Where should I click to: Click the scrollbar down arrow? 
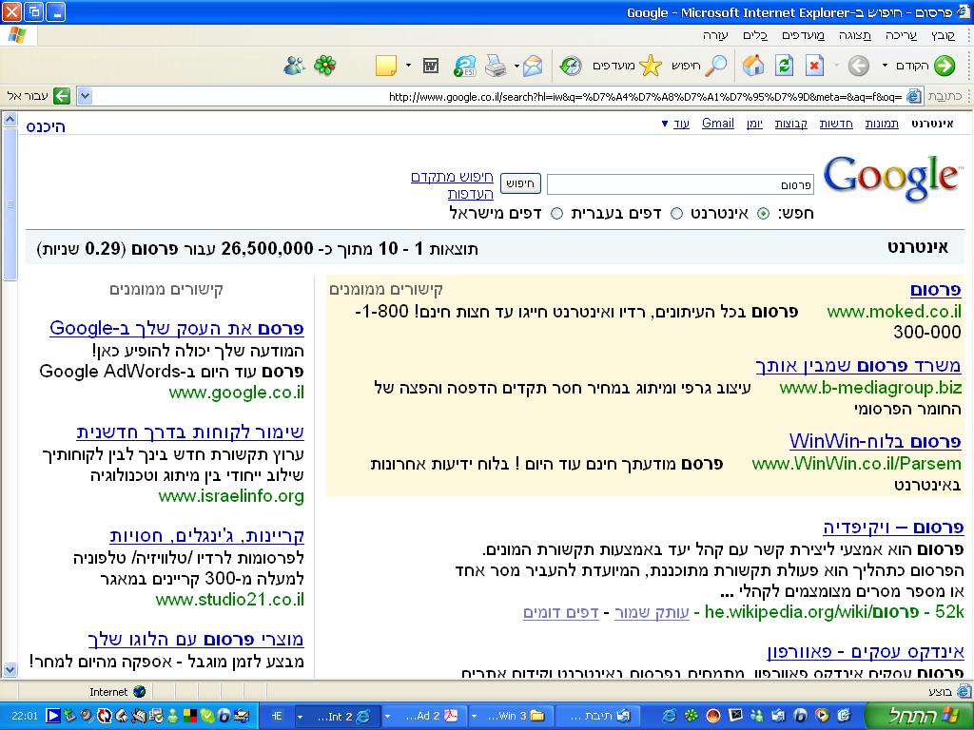coord(10,669)
